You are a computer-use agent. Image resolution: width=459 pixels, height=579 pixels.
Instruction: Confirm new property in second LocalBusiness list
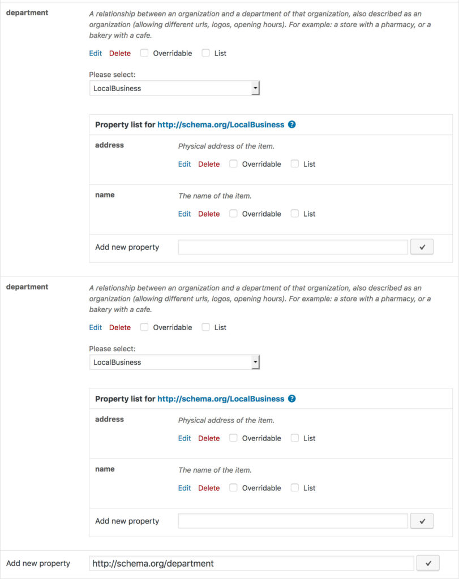click(422, 520)
